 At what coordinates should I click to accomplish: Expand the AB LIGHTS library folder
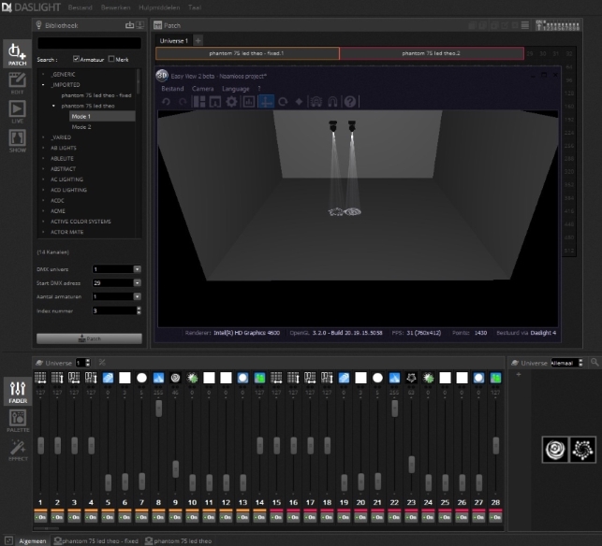43,148
